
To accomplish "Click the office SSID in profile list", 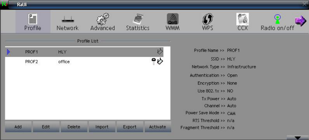I will click(x=64, y=62).
